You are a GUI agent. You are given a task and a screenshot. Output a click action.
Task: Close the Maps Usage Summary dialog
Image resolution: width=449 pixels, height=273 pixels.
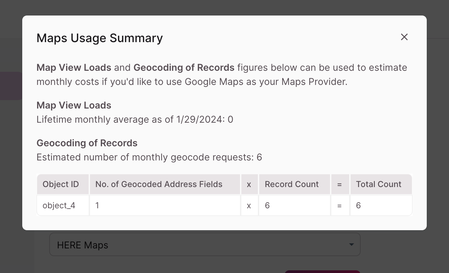[404, 37]
